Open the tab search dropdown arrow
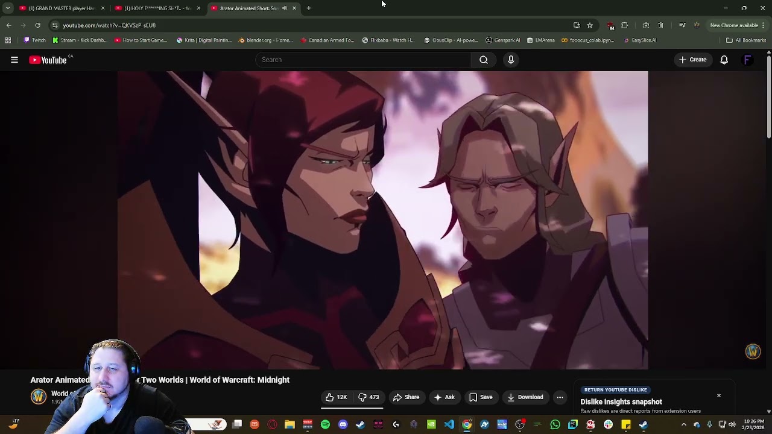 click(8, 8)
